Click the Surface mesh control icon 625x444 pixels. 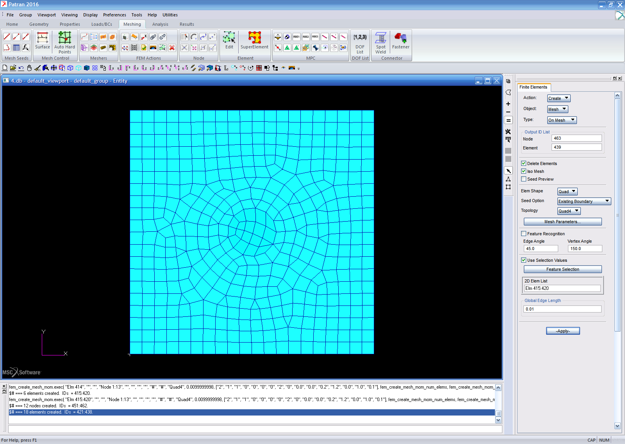(x=43, y=41)
